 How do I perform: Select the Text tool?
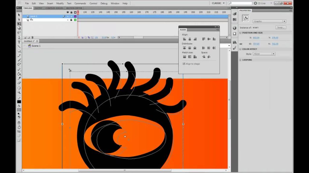point(19,42)
